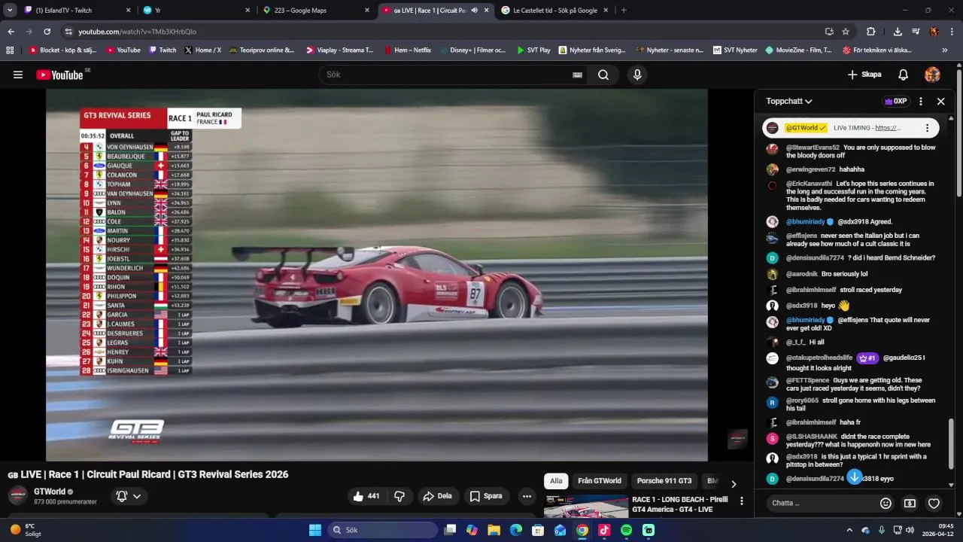Screen dimensions: 963x542
Task: Switch to the Yr tab
Action: (197, 11)
